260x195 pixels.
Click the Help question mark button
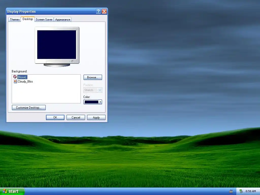point(98,11)
